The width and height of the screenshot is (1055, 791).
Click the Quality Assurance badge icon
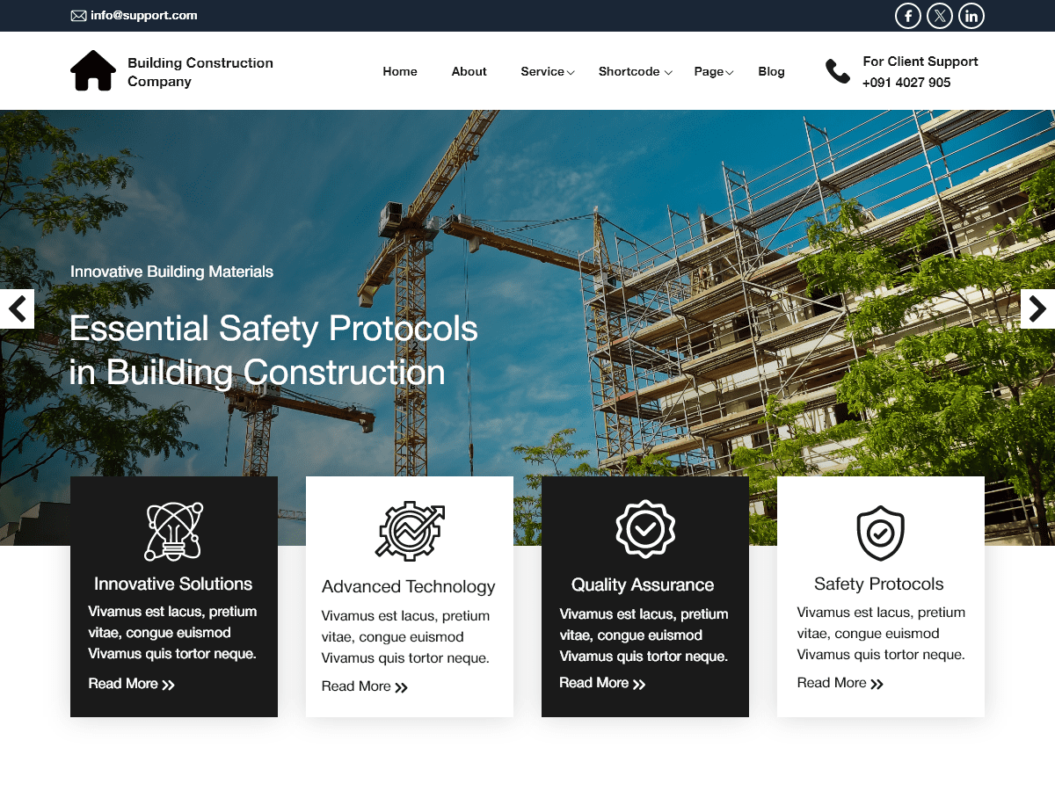(644, 528)
